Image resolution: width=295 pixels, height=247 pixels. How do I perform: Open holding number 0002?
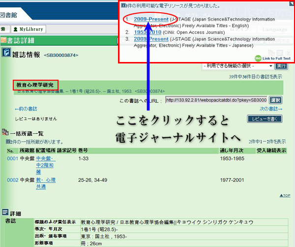tap(12, 180)
